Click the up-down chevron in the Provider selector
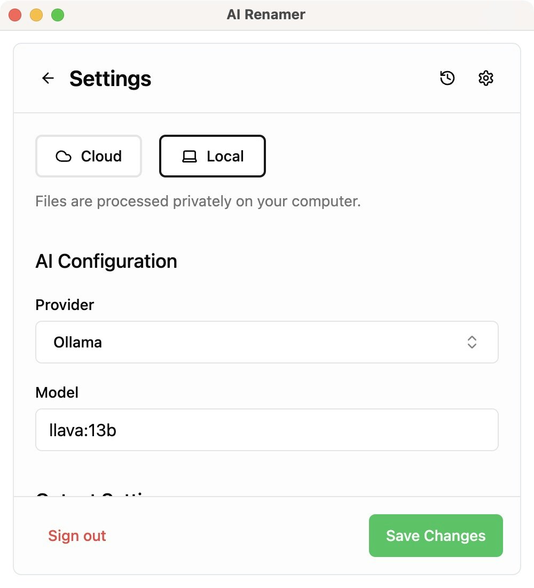 point(472,342)
